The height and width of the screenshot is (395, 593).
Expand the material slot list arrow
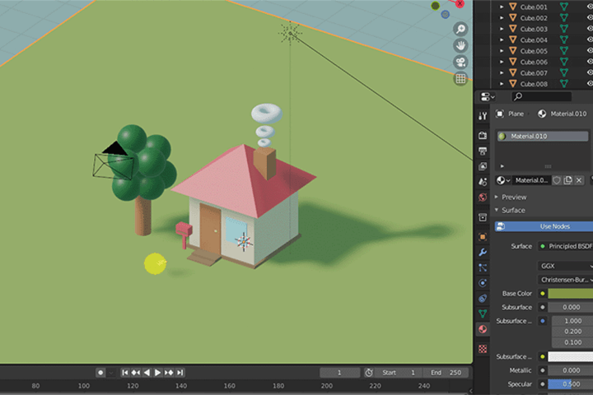(502, 166)
